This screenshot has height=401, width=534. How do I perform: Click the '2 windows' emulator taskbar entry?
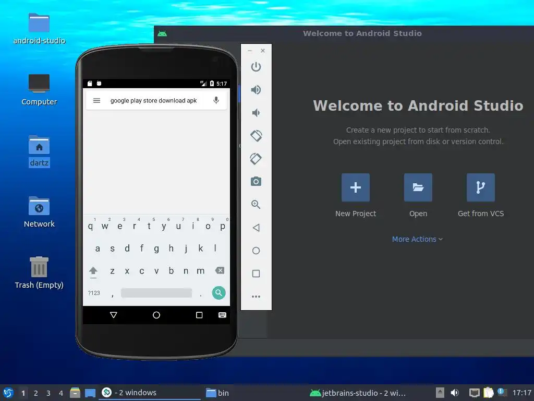150,393
